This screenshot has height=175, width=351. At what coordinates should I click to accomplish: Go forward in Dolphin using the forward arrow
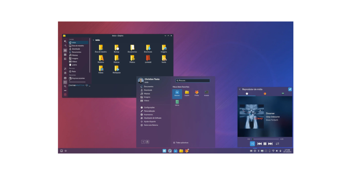(65, 46)
